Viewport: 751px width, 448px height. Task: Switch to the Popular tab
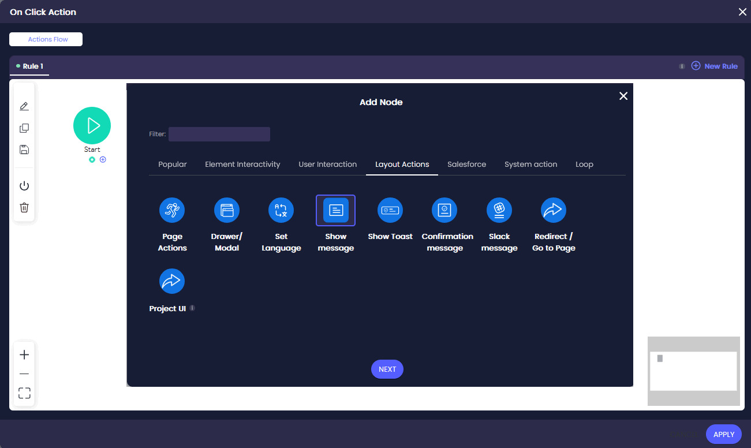[173, 165]
